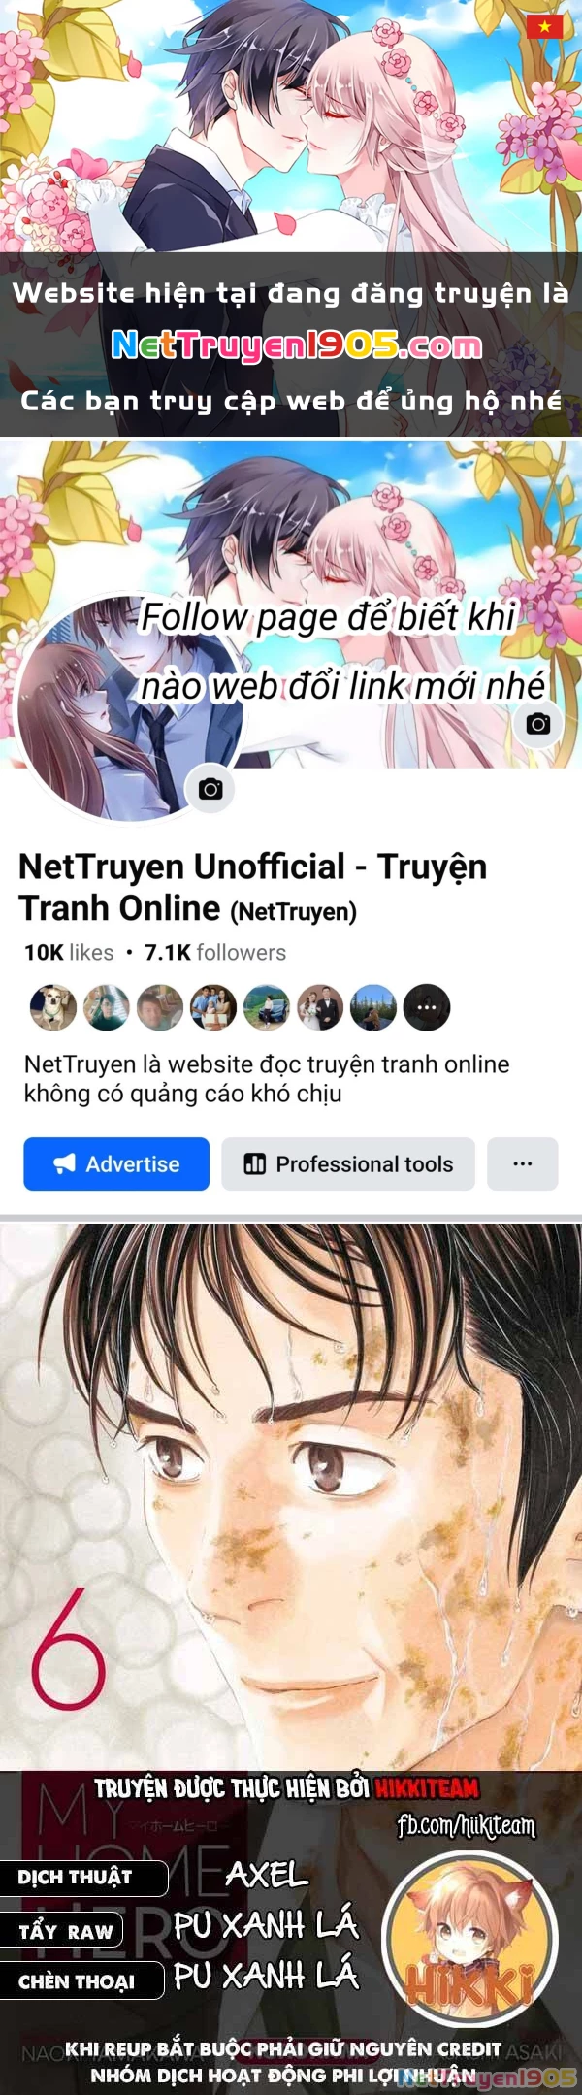Click the dark more-followers ellipsis avatar
This screenshot has height=2095, width=582.
coord(427,1007)
